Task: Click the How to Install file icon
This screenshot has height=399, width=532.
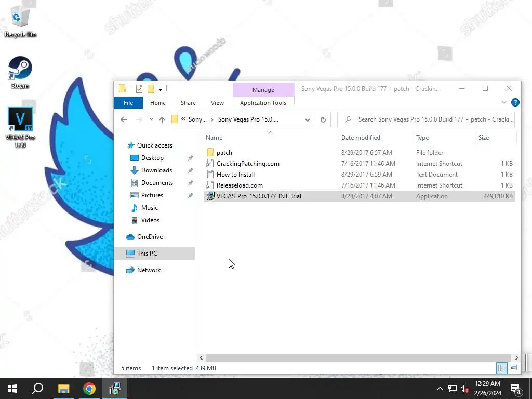Action: (210, 175)
